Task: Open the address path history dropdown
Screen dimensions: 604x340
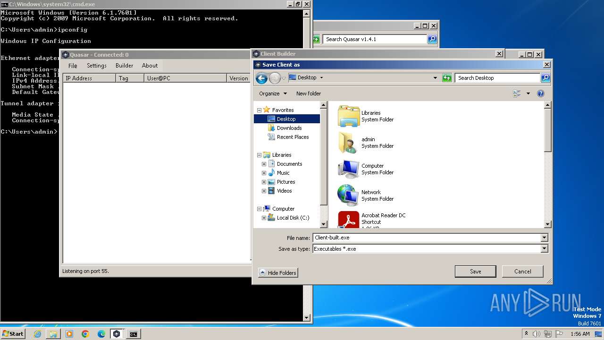Action: [x=435, y=78]
